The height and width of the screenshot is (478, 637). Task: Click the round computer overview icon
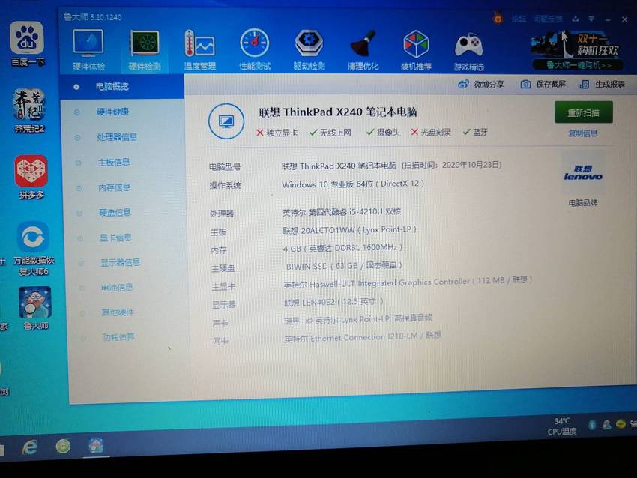[226, 121]
